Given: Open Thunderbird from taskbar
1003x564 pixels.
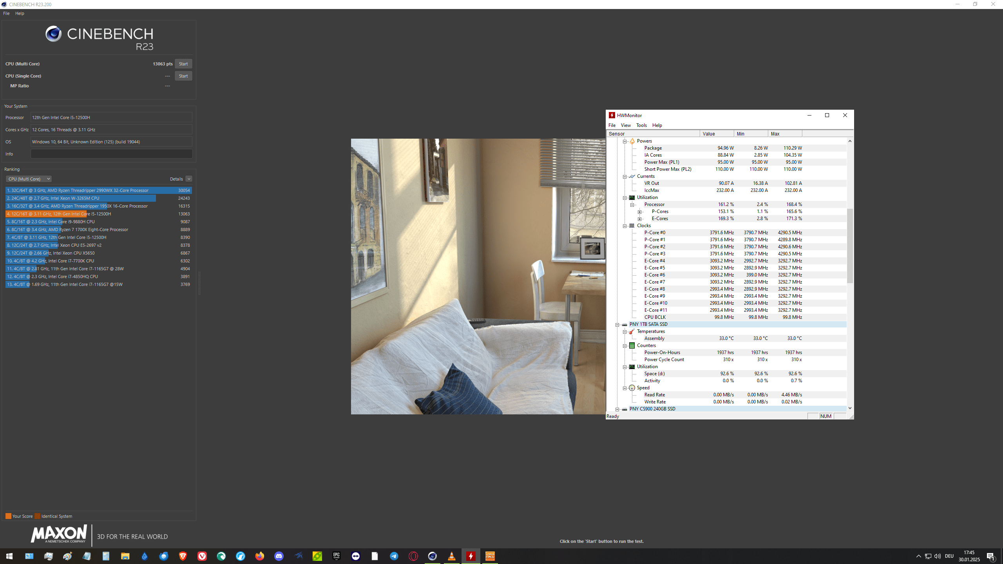Looking at the screenshot, I should click(163, 556).
